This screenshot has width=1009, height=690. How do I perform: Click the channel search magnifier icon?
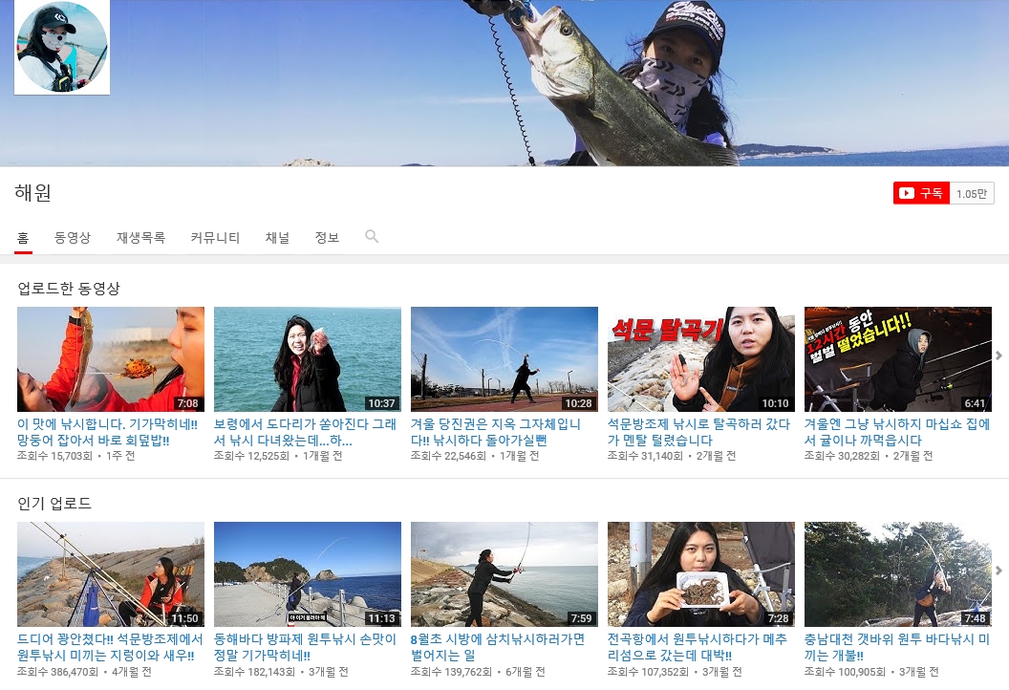coord(372,237)
